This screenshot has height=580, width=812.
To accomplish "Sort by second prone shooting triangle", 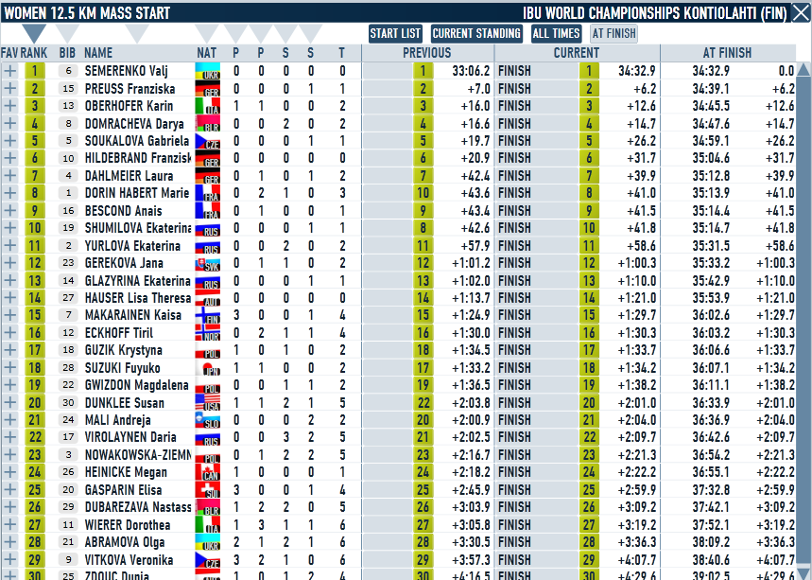I will pos(261,33).
